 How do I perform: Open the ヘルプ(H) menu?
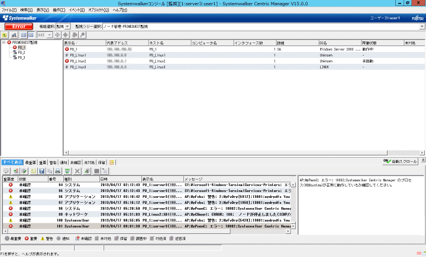click(120, 10)
